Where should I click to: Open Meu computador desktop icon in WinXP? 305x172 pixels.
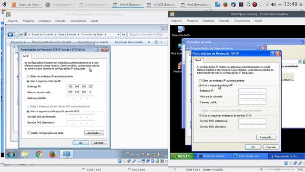[x=181, y=31]
